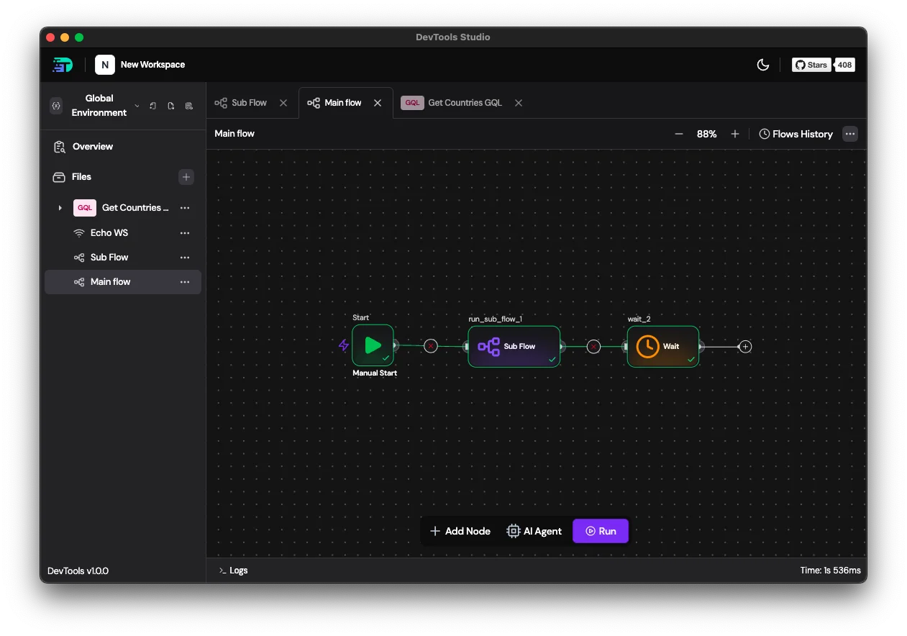Viewport: 907px width, 636px height.
Task: Open the AI Agent panel
Action: pyautogui.click(x=534, y=531)
